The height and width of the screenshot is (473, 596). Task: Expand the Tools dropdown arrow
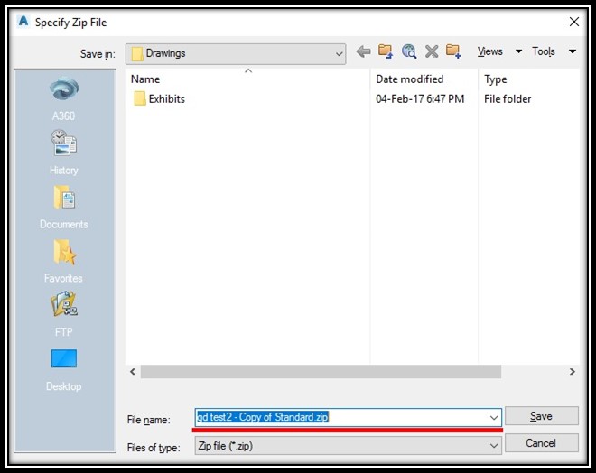tap(572, 51)
